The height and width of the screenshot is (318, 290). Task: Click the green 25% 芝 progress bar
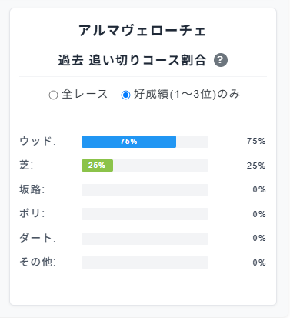(97, 166)
